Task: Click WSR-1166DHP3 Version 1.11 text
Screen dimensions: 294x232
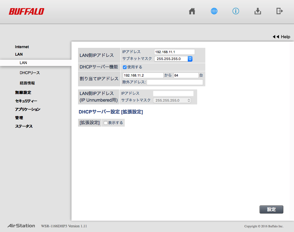Action: pos(64,226)
